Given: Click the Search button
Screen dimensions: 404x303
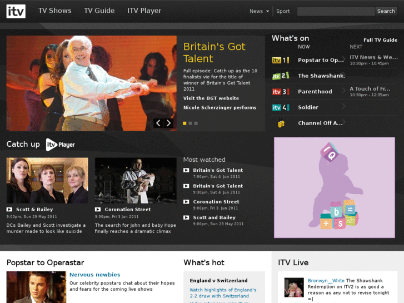Looking at the screenshot, I should 386,11.
